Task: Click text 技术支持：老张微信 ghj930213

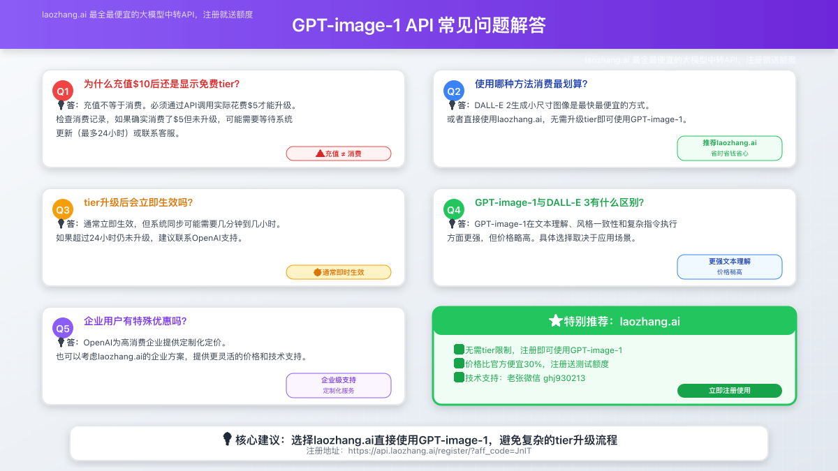Action: (x=525, y=378)
